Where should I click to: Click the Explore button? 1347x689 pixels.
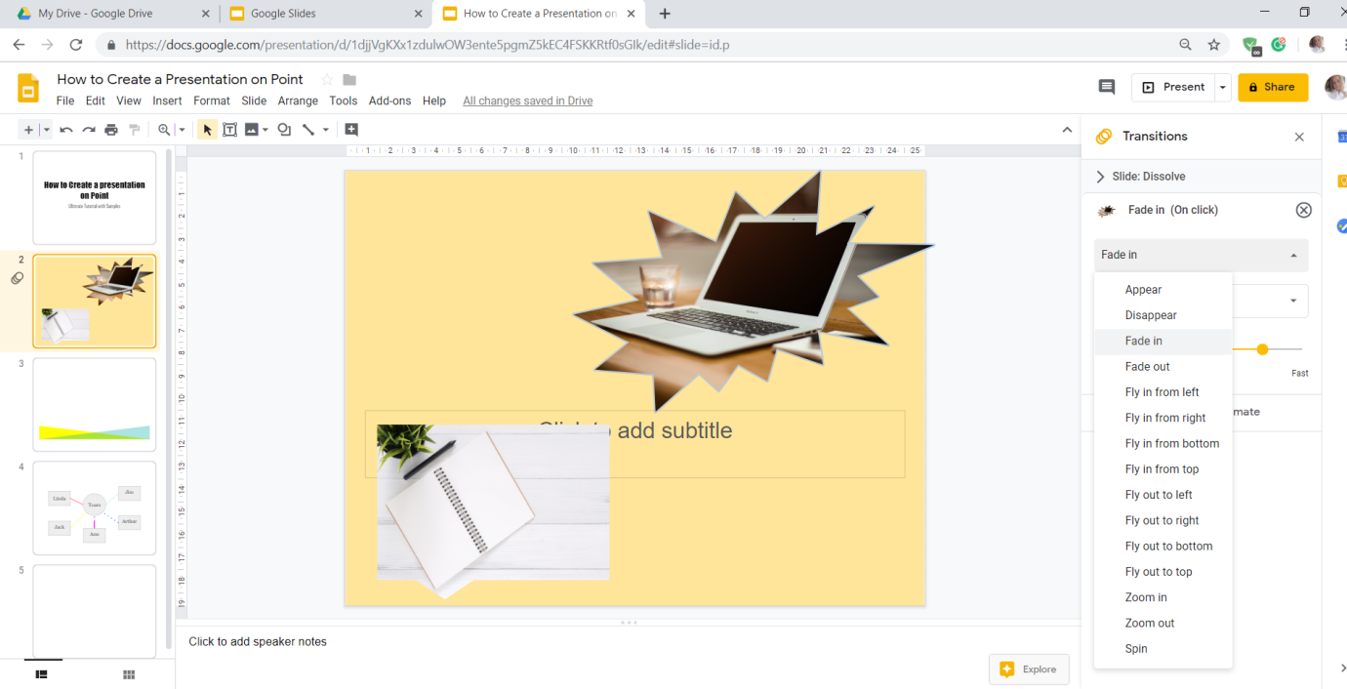coord(1029,669)
